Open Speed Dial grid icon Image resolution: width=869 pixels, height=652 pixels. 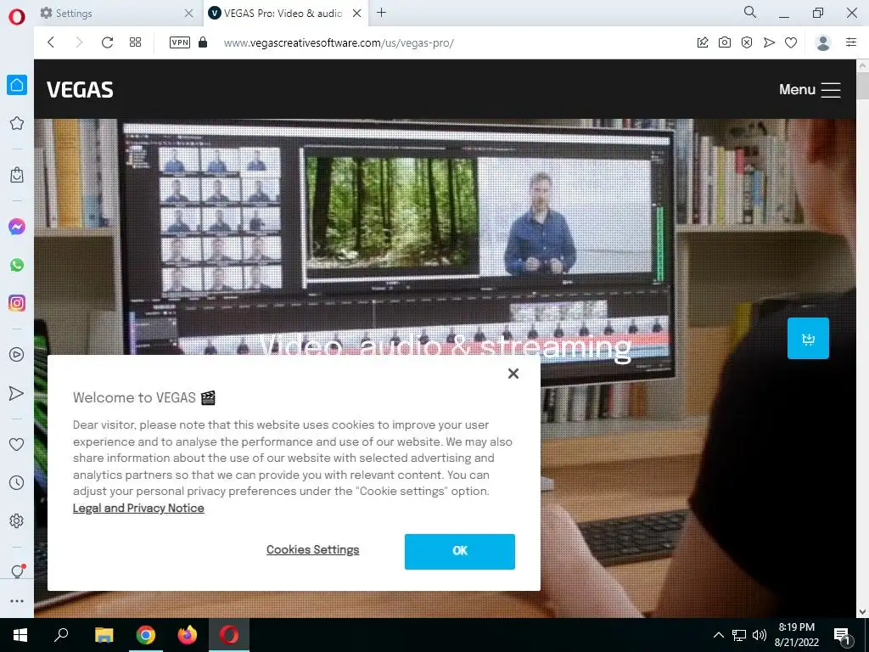click(135, 42)
